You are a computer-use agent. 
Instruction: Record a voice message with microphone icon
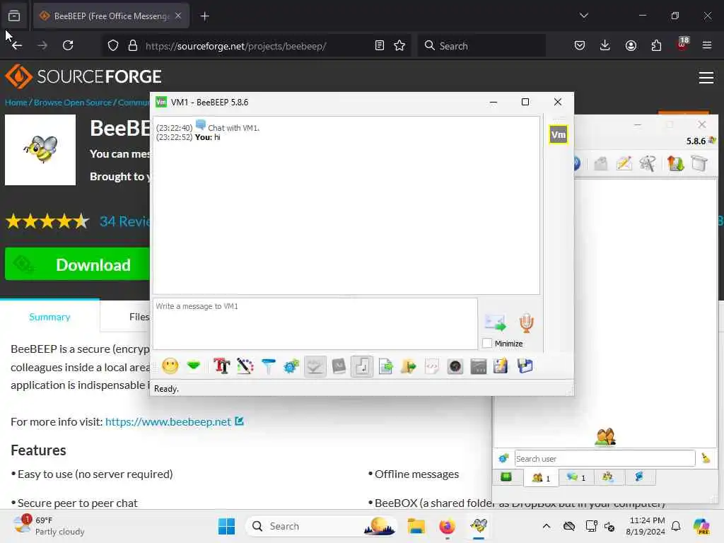(526, 322)
